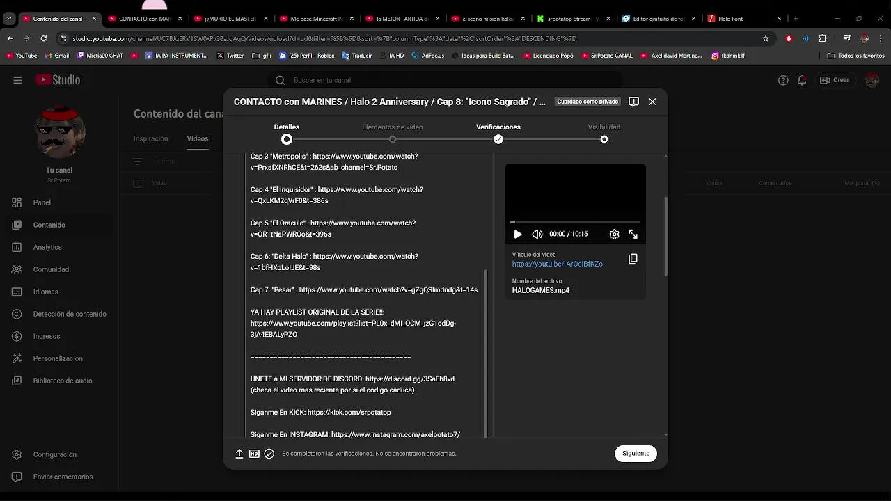Copy the video link
This screenshot has height=501, width=891.
pyautogui.click(x=633, y=259)
